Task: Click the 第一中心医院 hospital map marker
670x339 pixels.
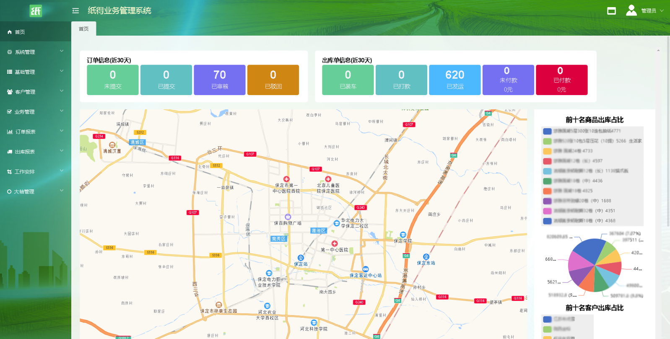Action: pos(334,244)
